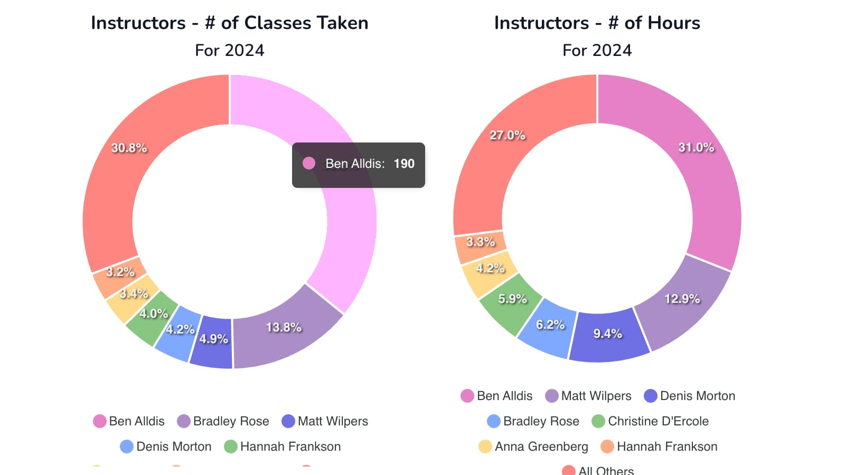Toggle Hannah Frankson legend in Classes Taken chart
Screen dimensions: 845x475
[x=283, y=446]
